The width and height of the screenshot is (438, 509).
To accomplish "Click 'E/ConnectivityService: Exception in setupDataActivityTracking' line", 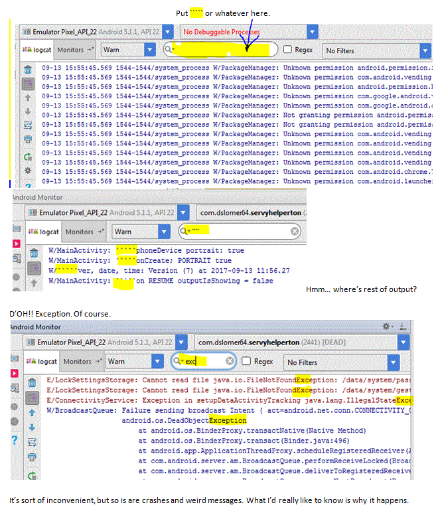I will 228,400.
